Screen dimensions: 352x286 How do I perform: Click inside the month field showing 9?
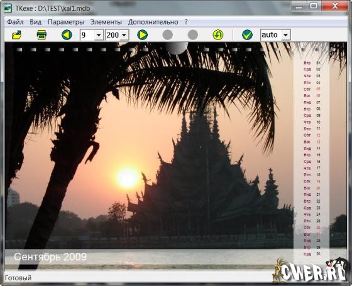click(87, 35)
